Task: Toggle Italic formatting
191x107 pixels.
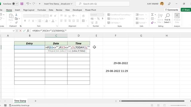Action: tap(29, 21)
